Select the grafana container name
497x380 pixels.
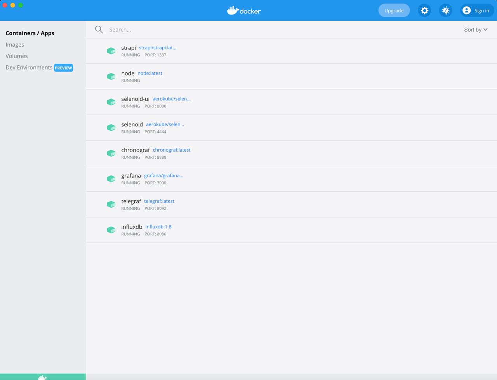click(131, 176)
